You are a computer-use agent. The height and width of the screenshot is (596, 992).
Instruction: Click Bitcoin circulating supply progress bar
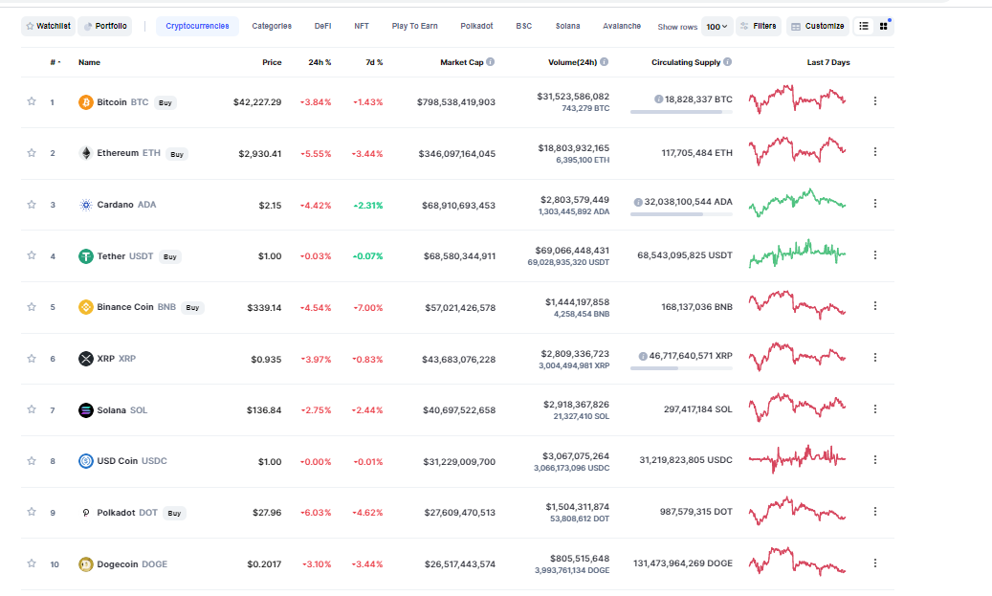pos(681,112)
